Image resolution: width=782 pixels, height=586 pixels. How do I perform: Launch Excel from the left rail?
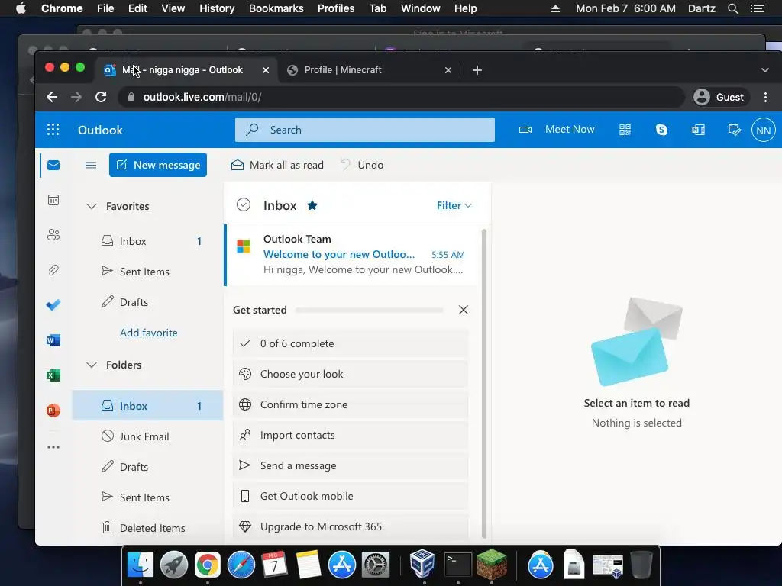(x=53, y=375)
